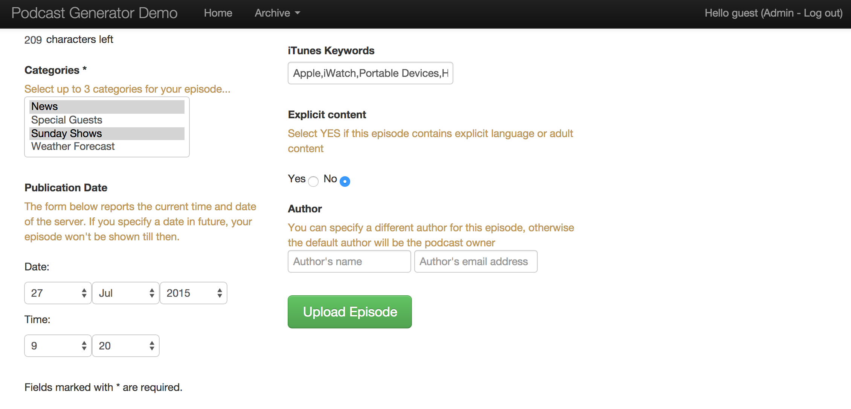Open the year selector showing 2015

click(193, 293)
